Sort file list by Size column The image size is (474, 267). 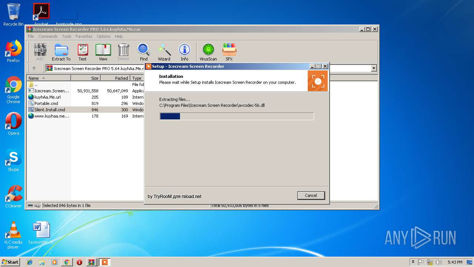pyautogui.click(x=86, y=78)
